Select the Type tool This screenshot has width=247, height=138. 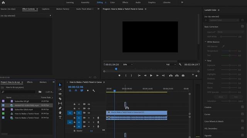(60, 117)
